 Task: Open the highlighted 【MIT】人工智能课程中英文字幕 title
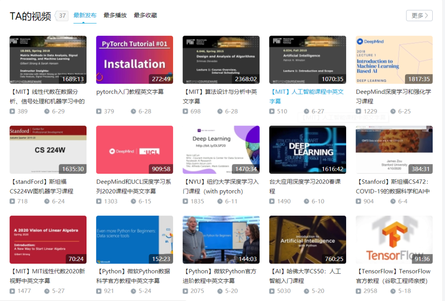click(x=307, y=96)
